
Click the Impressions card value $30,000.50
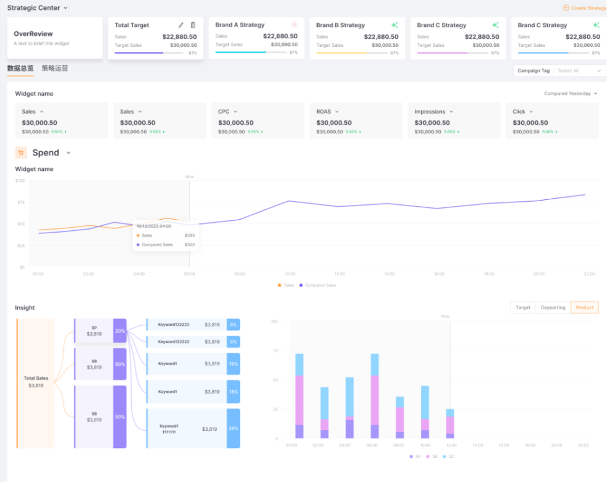[x=432, y=123]
